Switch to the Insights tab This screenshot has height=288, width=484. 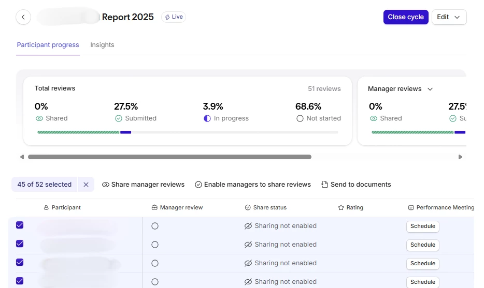[x=102, y=45]
